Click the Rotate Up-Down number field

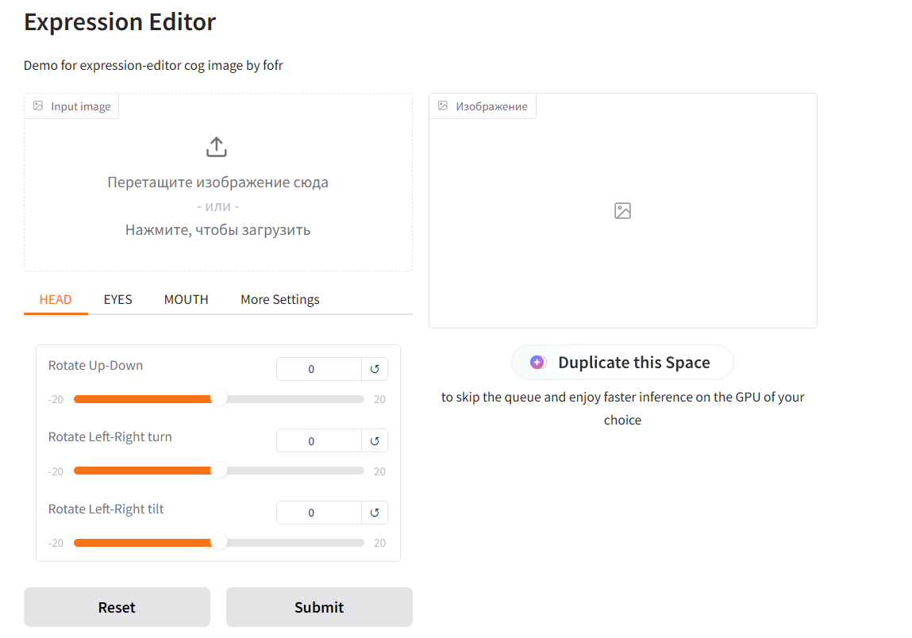pos(319,369)
